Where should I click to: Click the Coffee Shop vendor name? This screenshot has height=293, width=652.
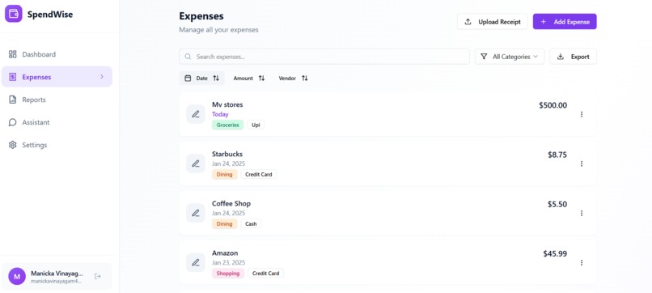point(231,203)
